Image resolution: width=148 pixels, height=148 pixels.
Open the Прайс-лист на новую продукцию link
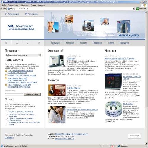coord(82,110)
